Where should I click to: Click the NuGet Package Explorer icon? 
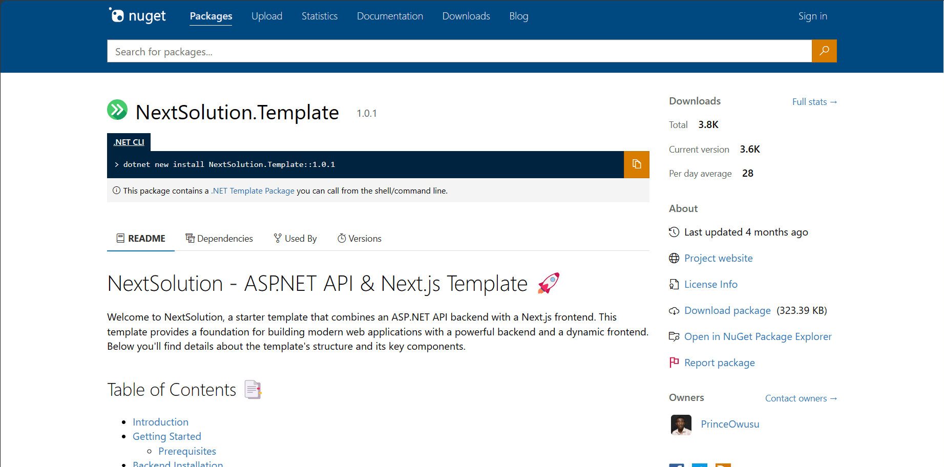click(674, 336)
